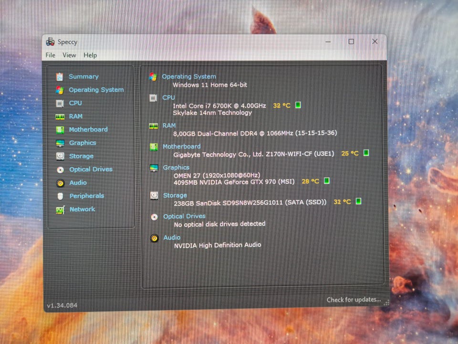This screenshot has height=344, width=458.
Task: Click green temperature indicator next to Storage 32 °C
Action: pos(358,201)
